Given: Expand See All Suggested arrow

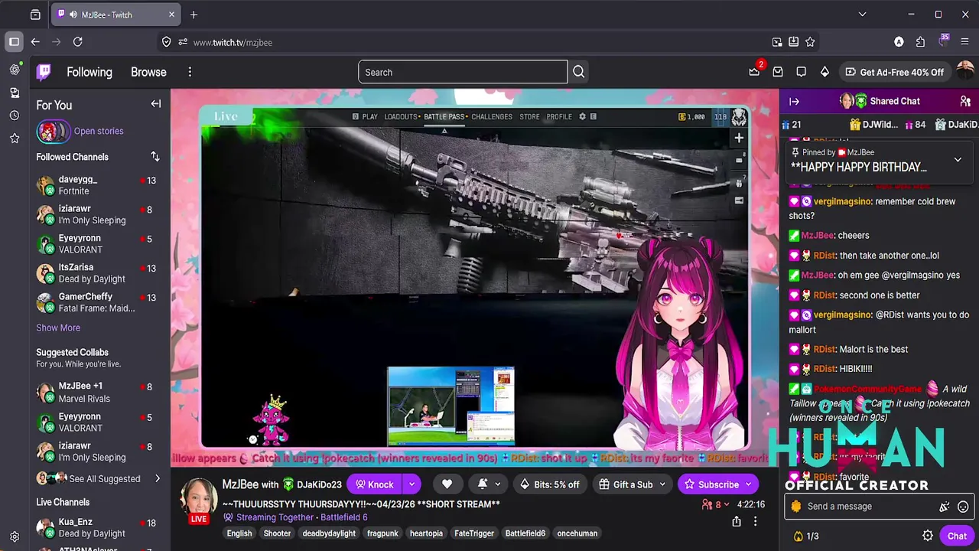Looking at the screenshot, I should pyautogui.click(x=158, y=479).
